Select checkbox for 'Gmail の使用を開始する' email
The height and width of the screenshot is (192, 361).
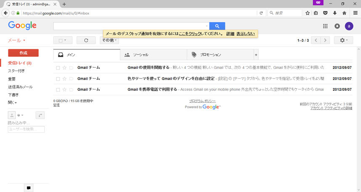58,68
